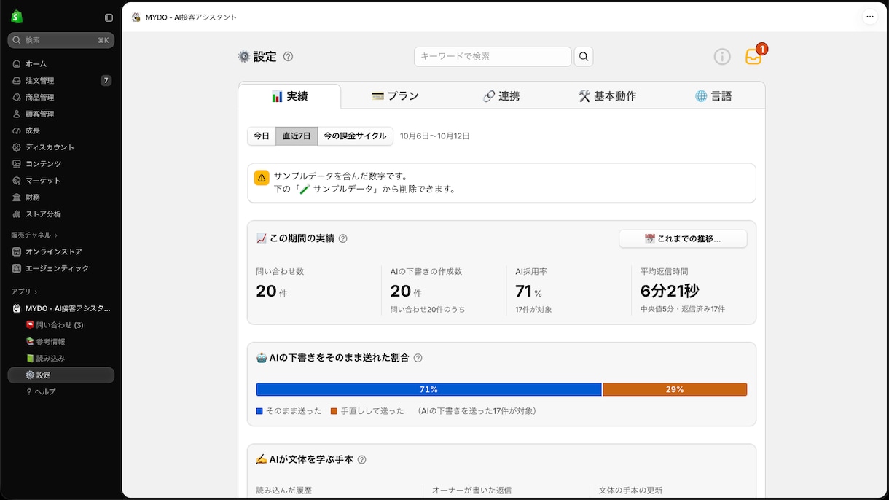Click the AI採用率 value 71%
The width and height of the screenshot is (889, 500).
[528, 292]
